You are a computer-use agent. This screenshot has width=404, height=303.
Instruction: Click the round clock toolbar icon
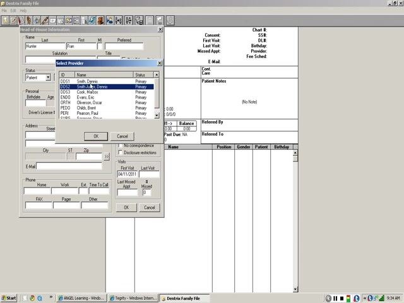click(x=69, y=20)
